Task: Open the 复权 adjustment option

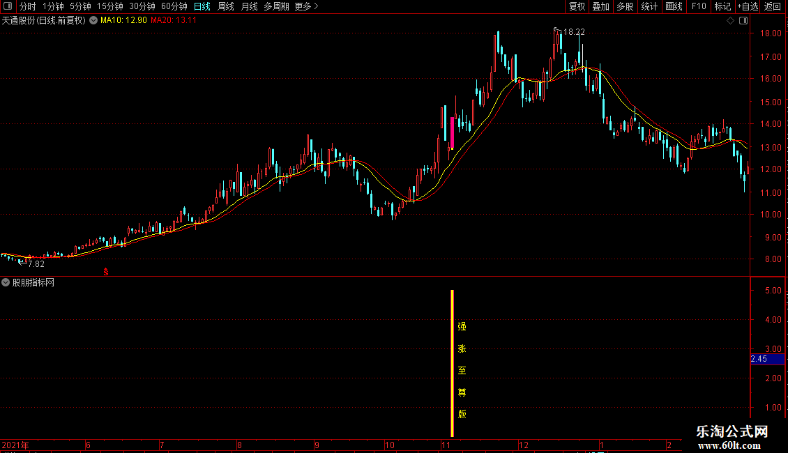Action: tap(577, 6)
